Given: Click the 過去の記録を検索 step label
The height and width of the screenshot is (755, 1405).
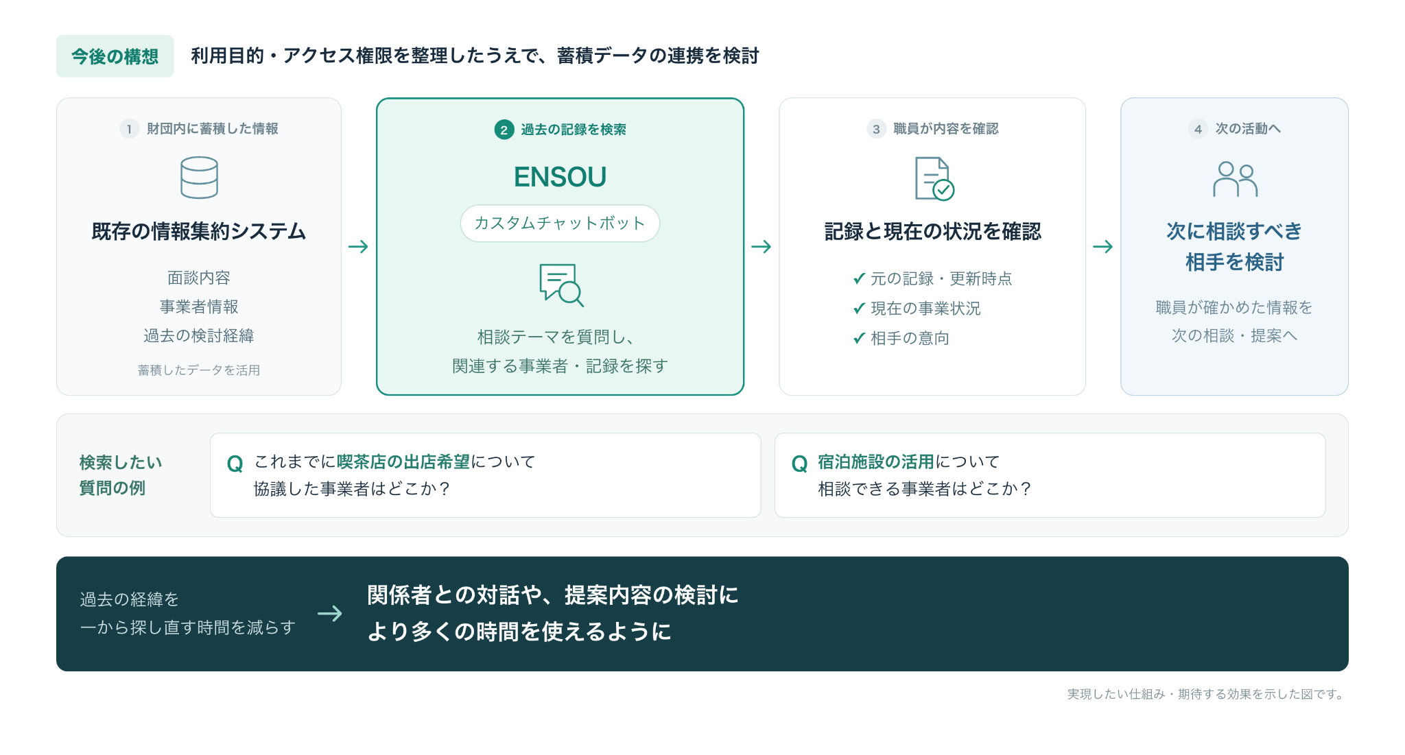Looking at the screenshot, I should point(574,130).
